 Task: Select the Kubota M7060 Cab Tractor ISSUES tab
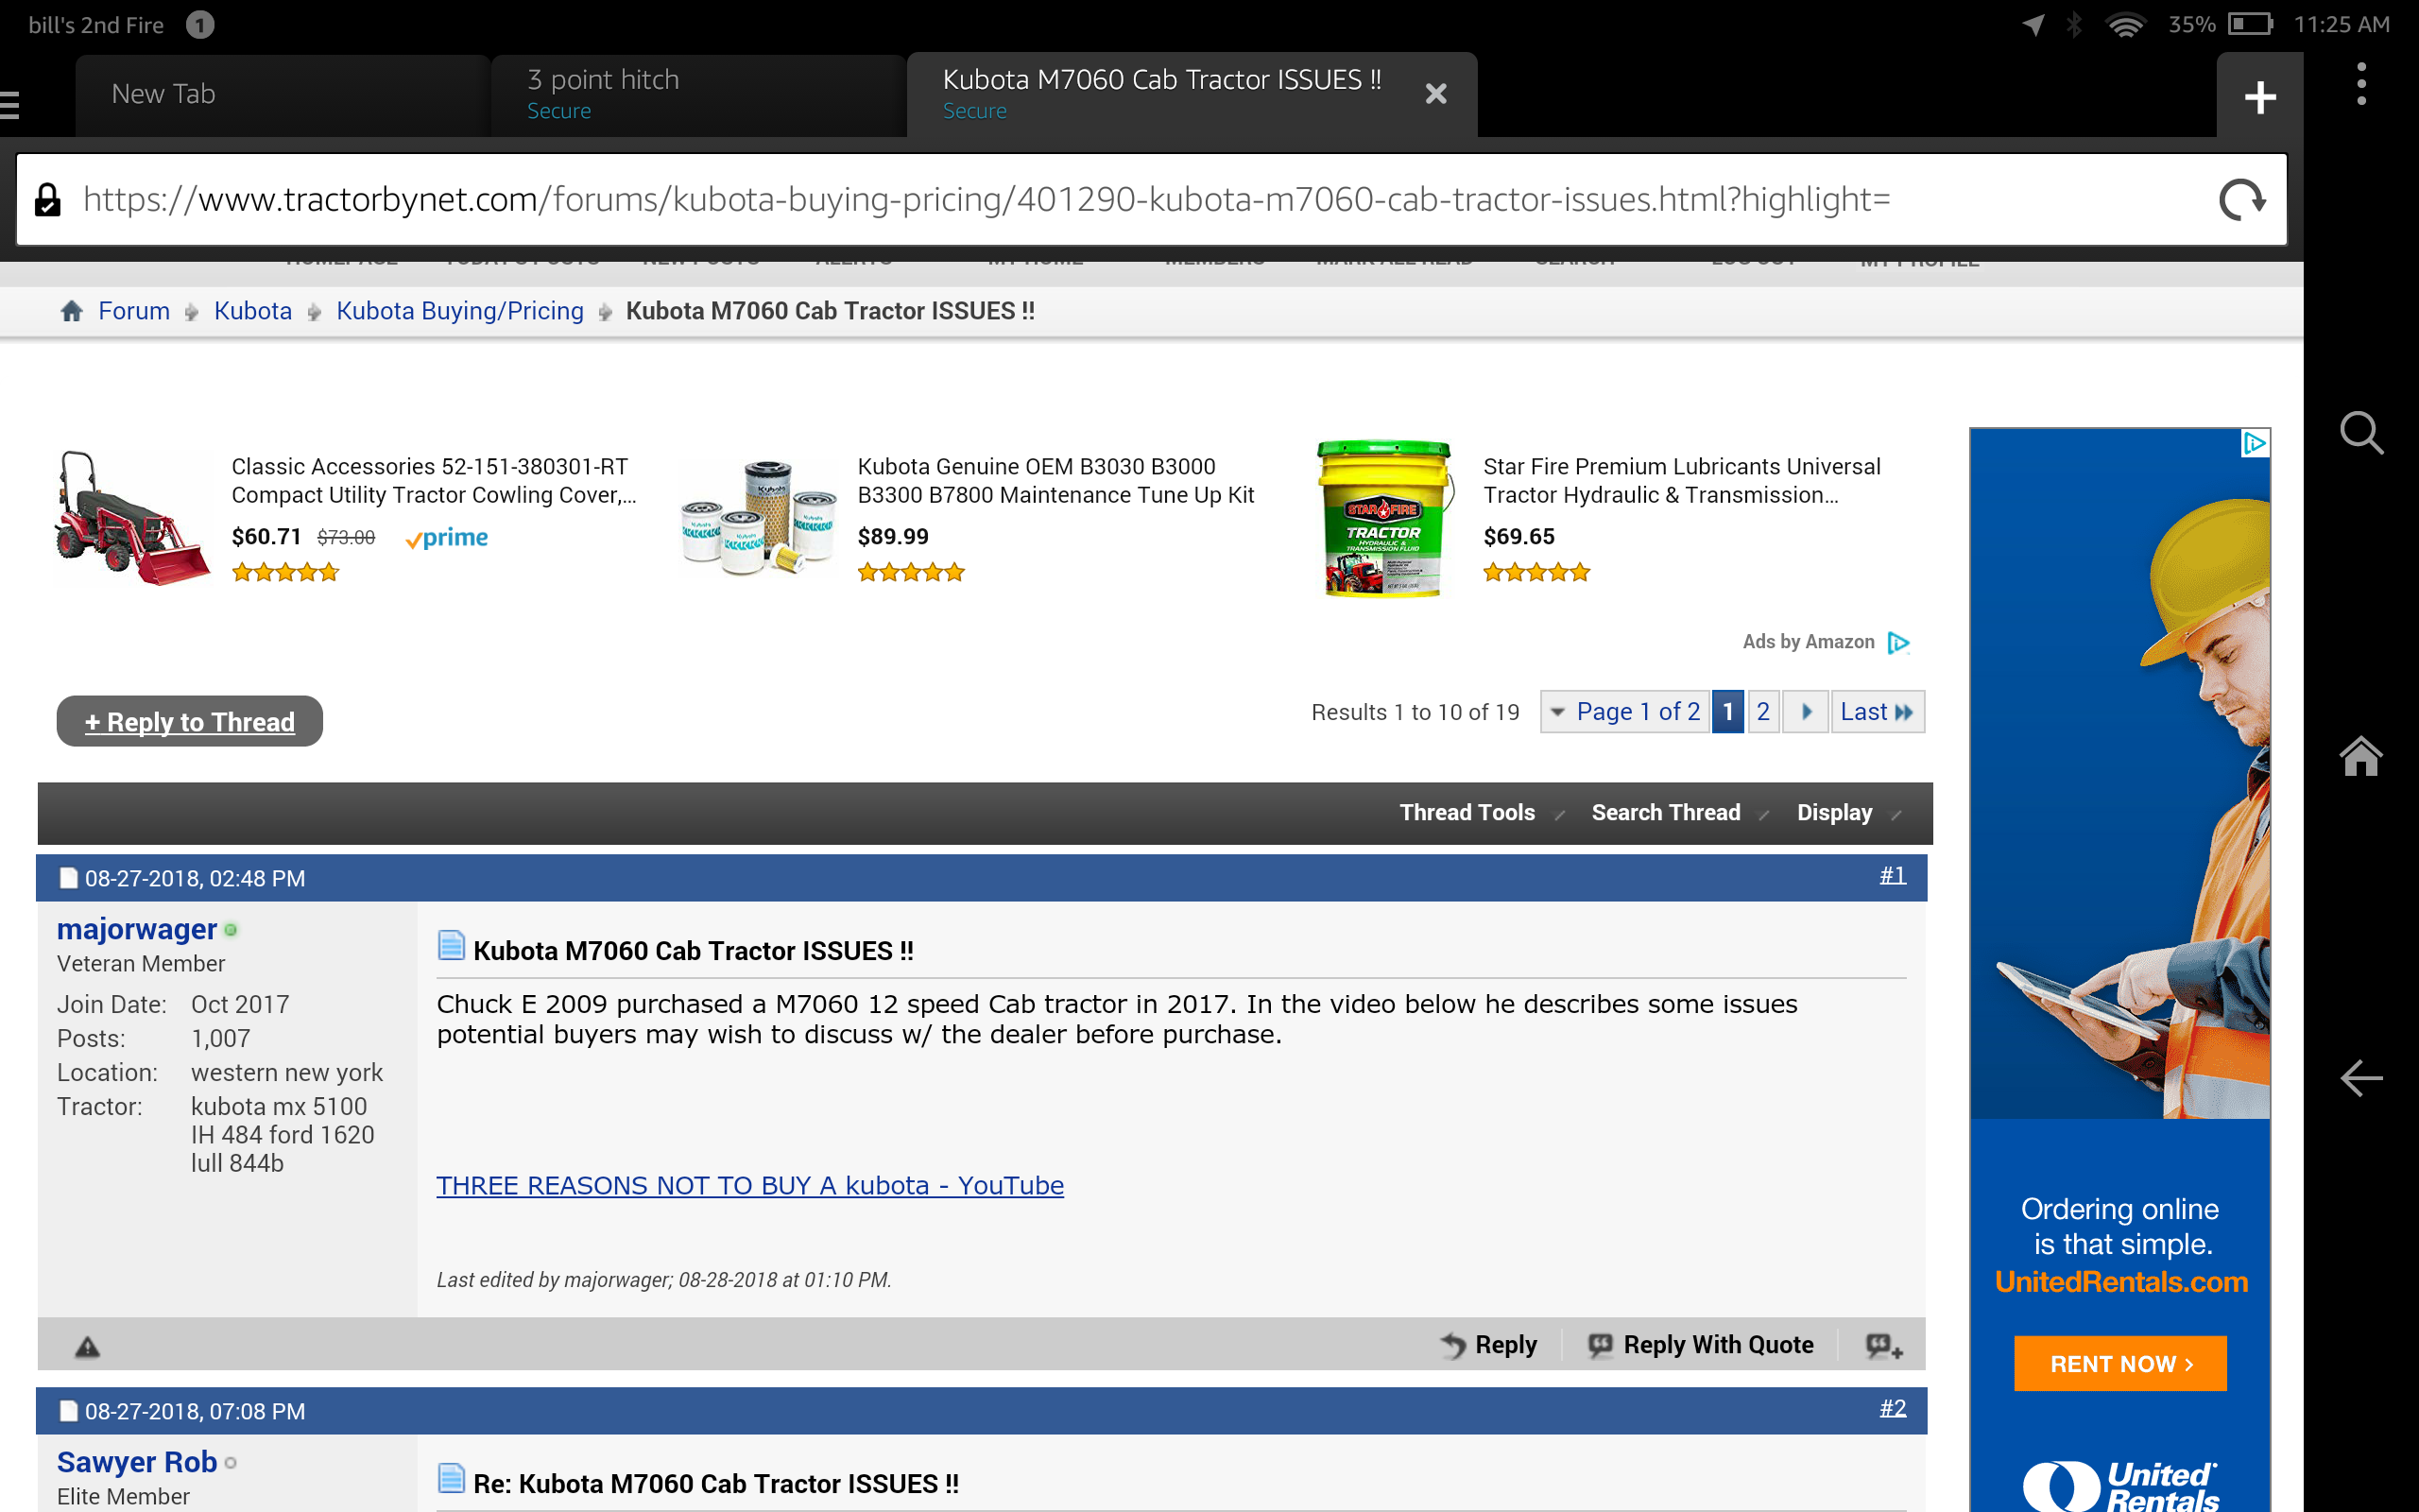coord(1161,94)
